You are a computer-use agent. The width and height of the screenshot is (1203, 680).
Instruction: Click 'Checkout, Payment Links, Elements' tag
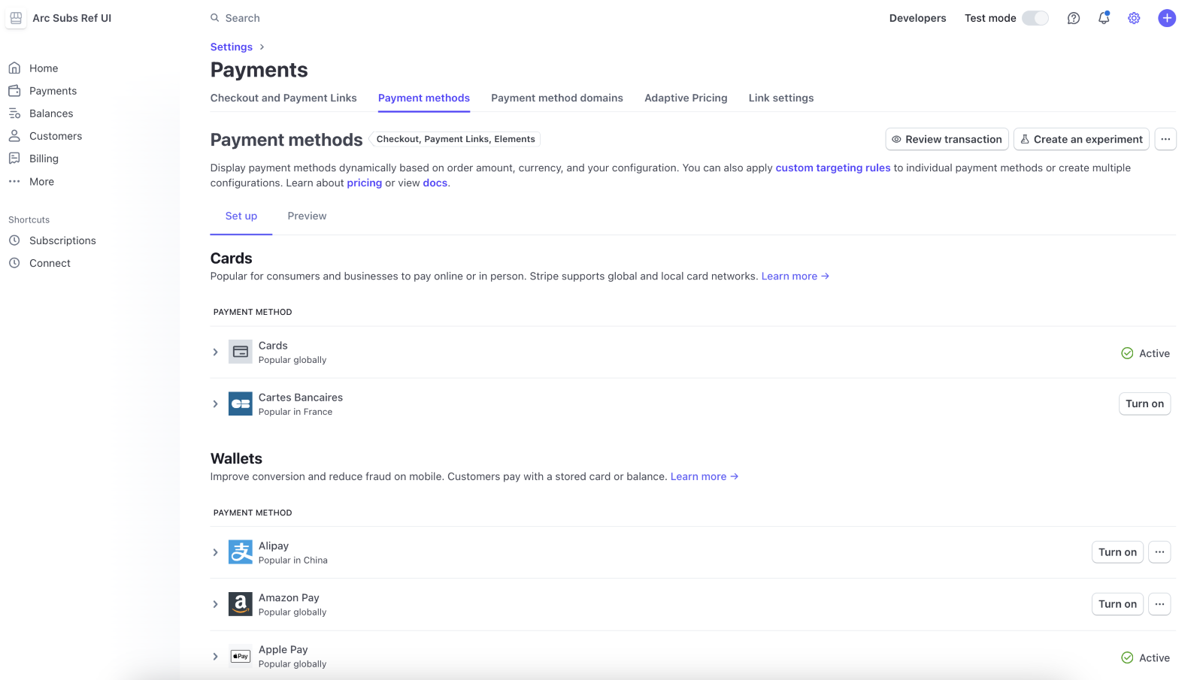click(456, 139)
